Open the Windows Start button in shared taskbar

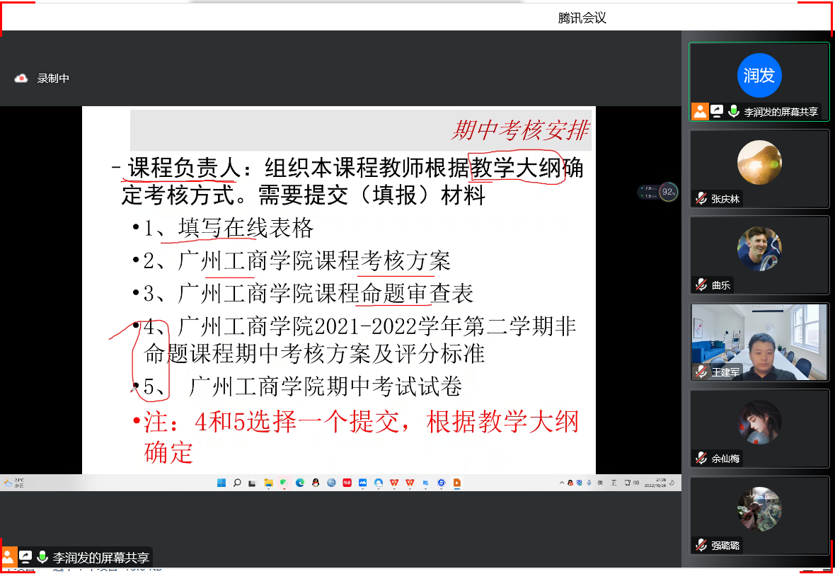point(221,483)
